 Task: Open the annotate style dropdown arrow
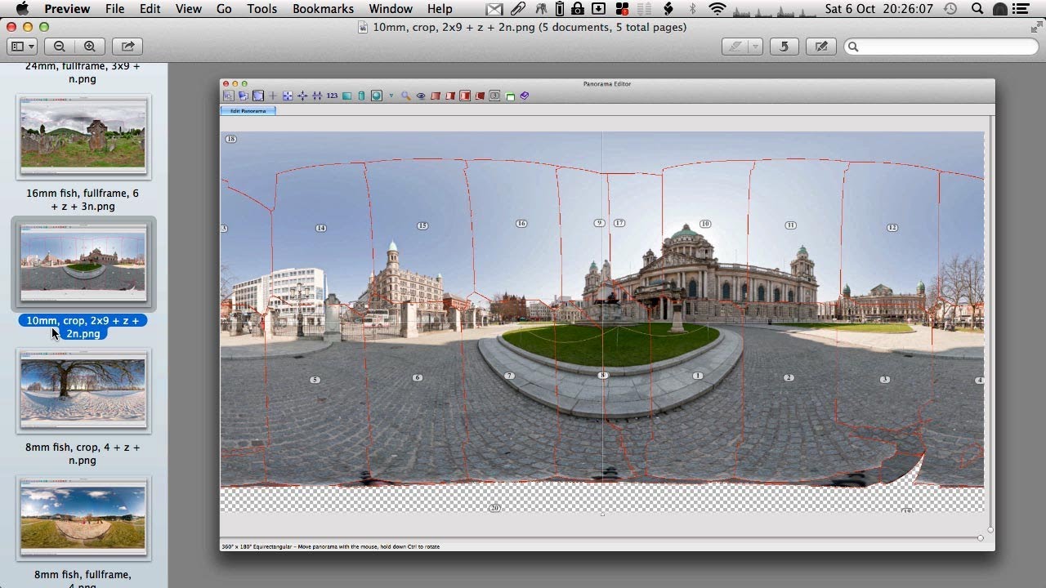[x=756, y=47]
